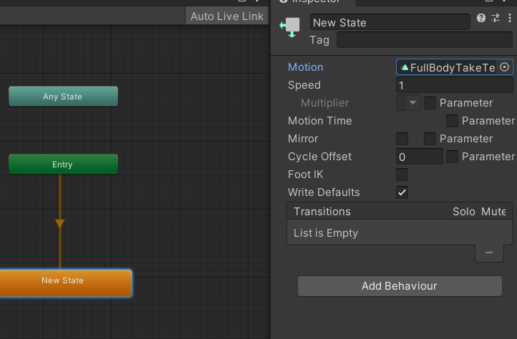Screen dimensions: 517x339
Task: Select the Any State node
Action: tap(63, 97)
